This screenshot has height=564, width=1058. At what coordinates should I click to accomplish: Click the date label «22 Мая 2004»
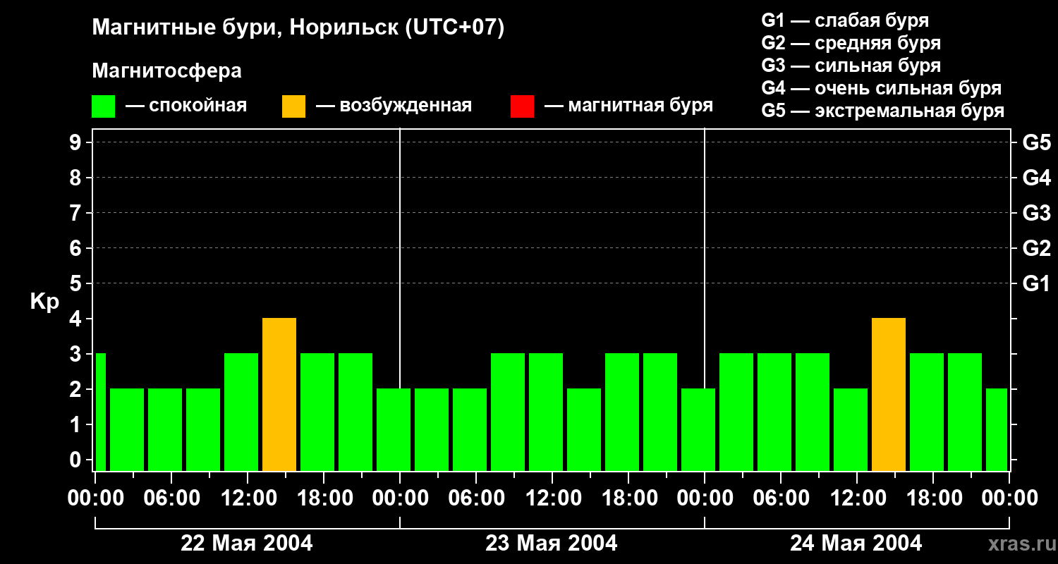point(247,544)
